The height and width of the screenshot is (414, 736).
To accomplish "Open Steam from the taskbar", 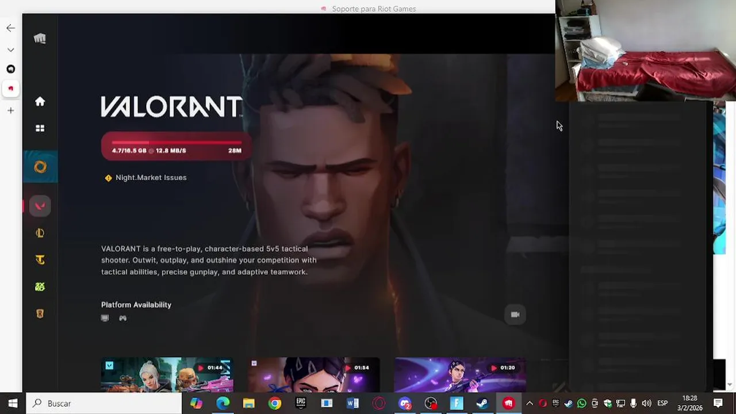I will click(x=482, y=404).
